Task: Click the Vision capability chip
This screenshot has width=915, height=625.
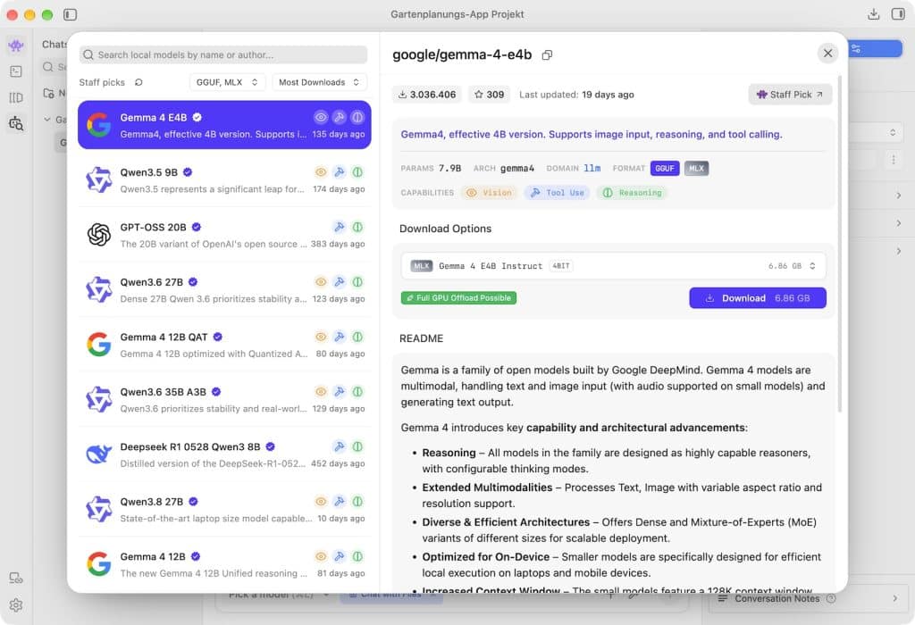Action: (x=489, y=193)
